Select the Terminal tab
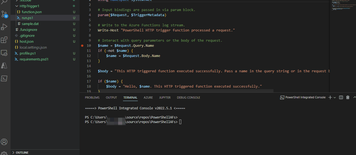The width and height of the screenshot is (356, 155). pyautogui.click(x=131, y=98)
